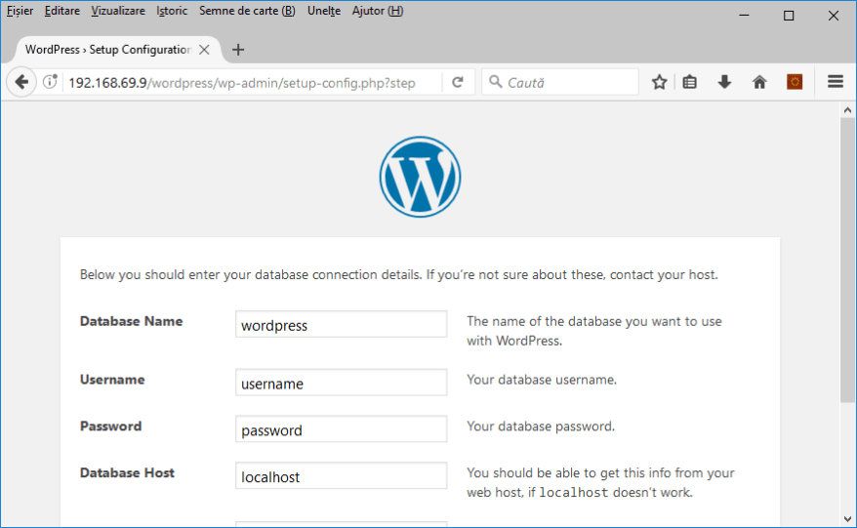The image size is (857, 528).
Task: Open the bookmarks list icon
Action: click(x=690, y=83)
